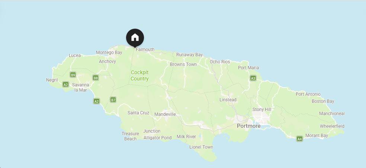Click the Ocho Rios town label
366x168 pixels.
(x=220, y=62)
